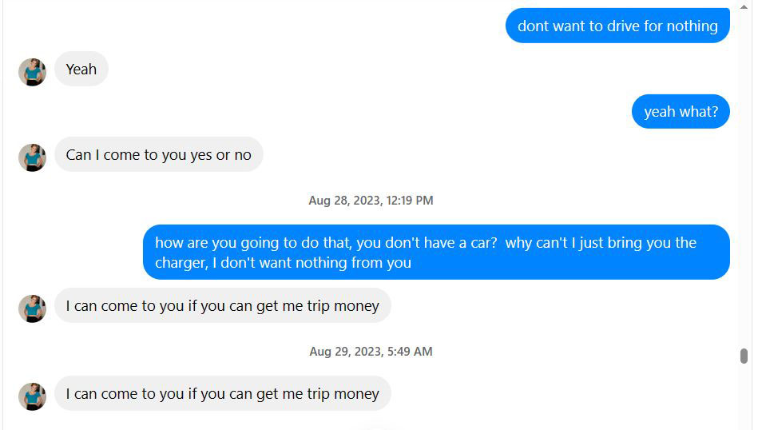Click the grey "Yeah" message bubble
The image size is (758, 430).
(x=81, y=70)
